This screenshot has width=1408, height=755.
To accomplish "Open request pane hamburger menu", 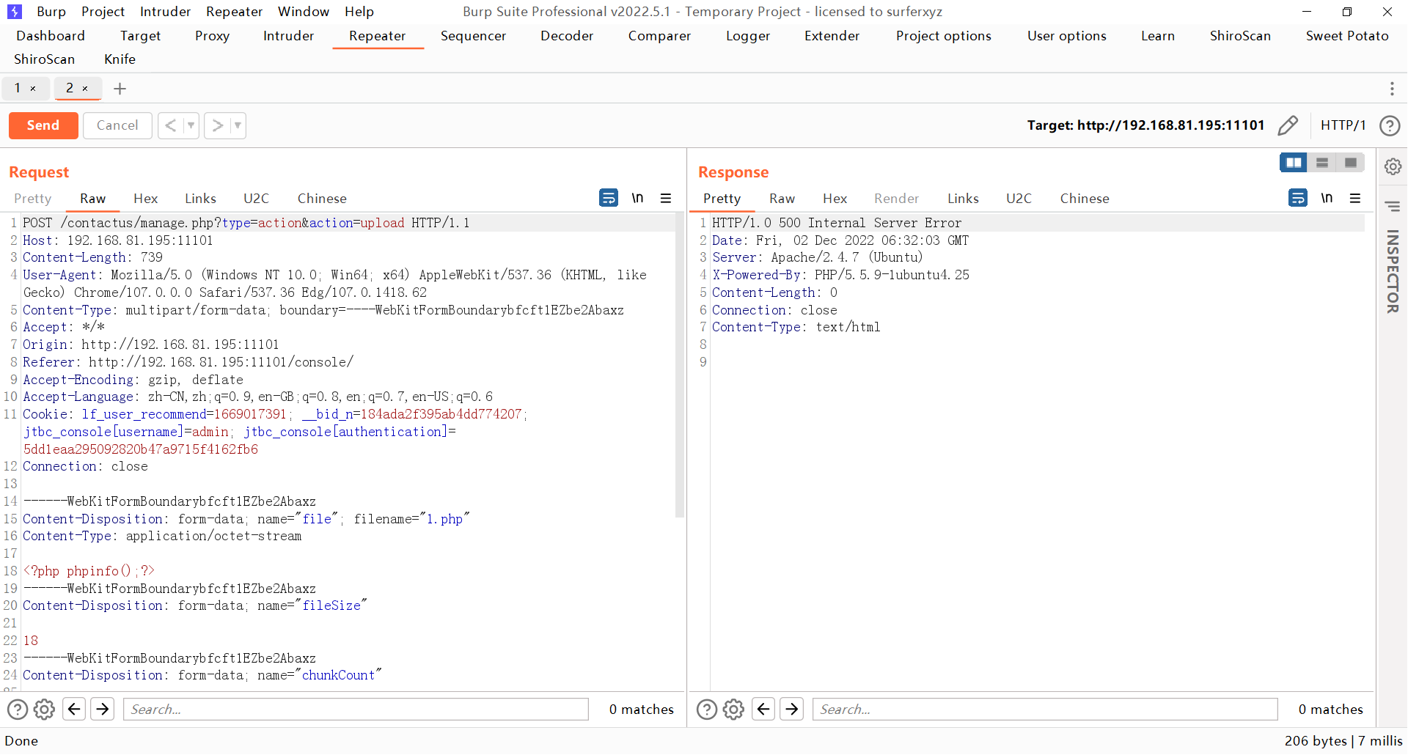I will coord(666,198).
